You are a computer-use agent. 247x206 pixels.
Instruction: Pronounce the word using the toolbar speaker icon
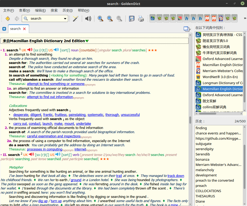[x=88, y=18]
